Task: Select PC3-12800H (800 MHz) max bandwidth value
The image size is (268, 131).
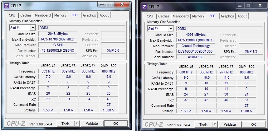Action: [196, 40]
